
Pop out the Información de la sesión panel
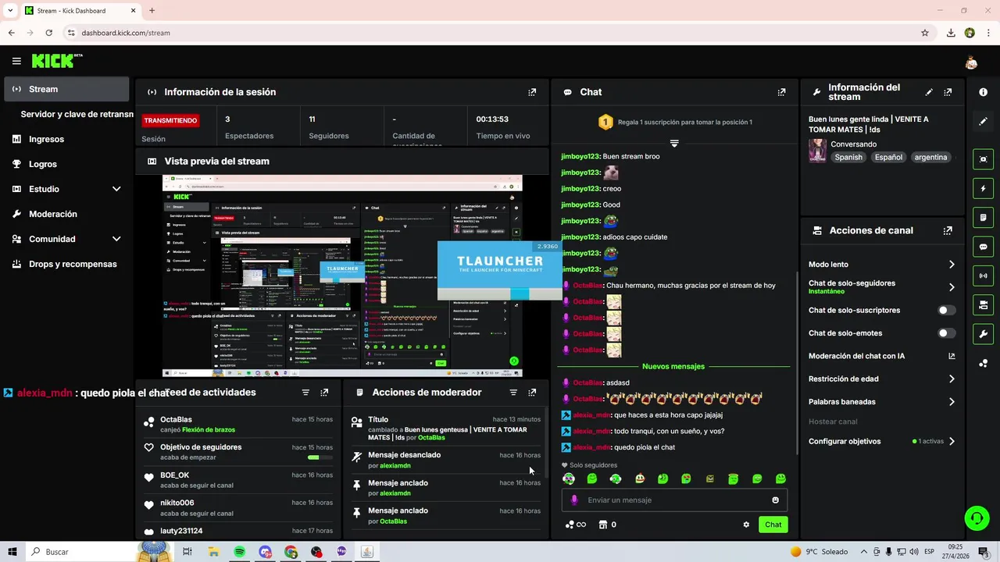[x=532, y=92]
